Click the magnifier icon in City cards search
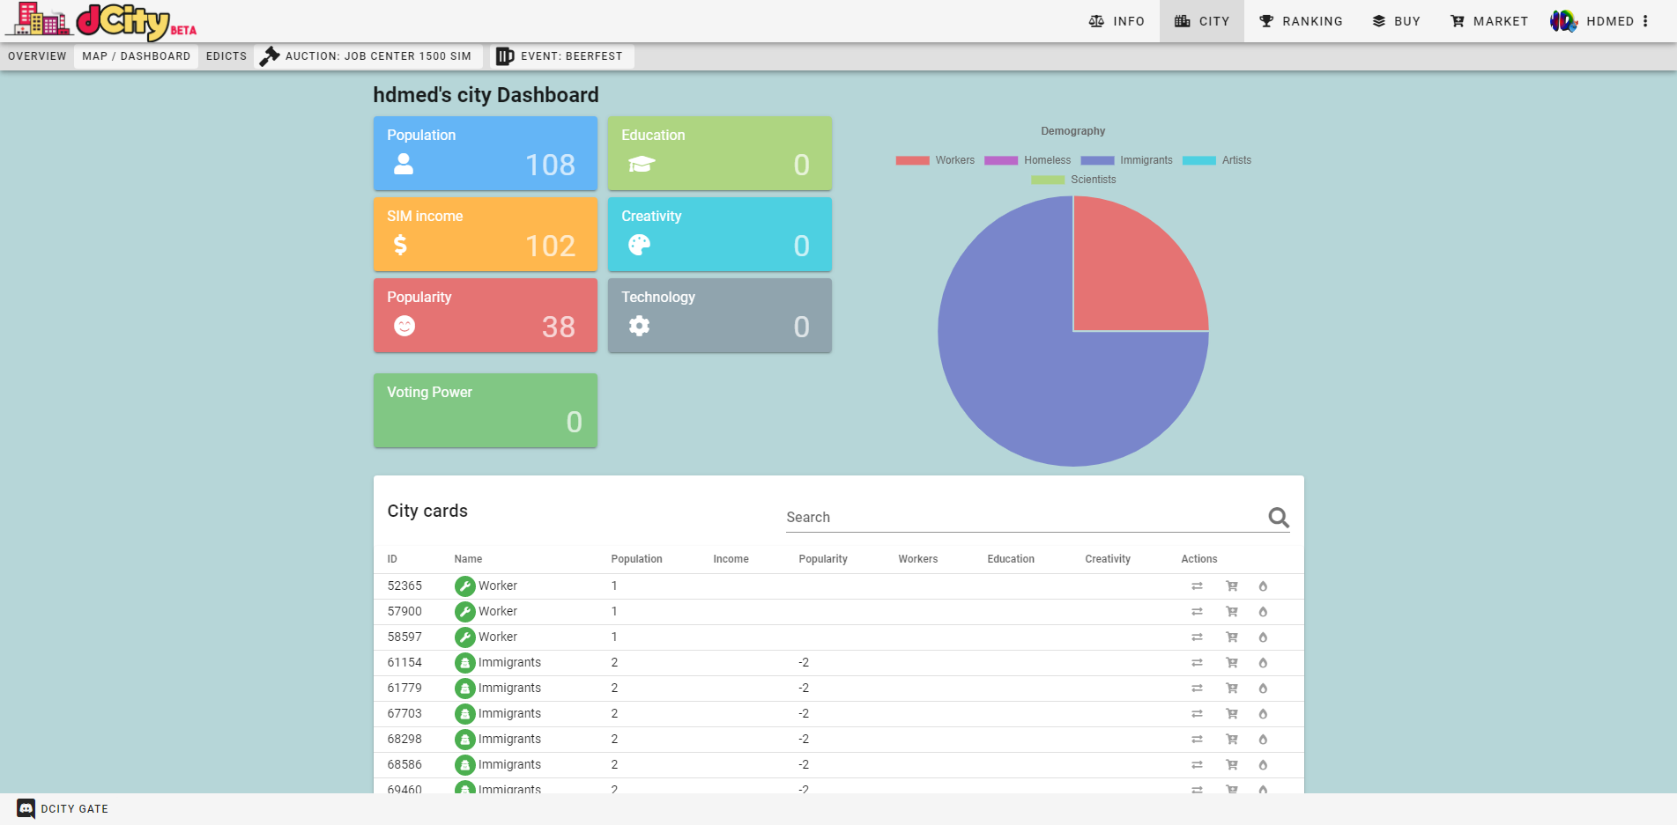This screenshot has width=1677, height=825. click(x=1278, y=518)
